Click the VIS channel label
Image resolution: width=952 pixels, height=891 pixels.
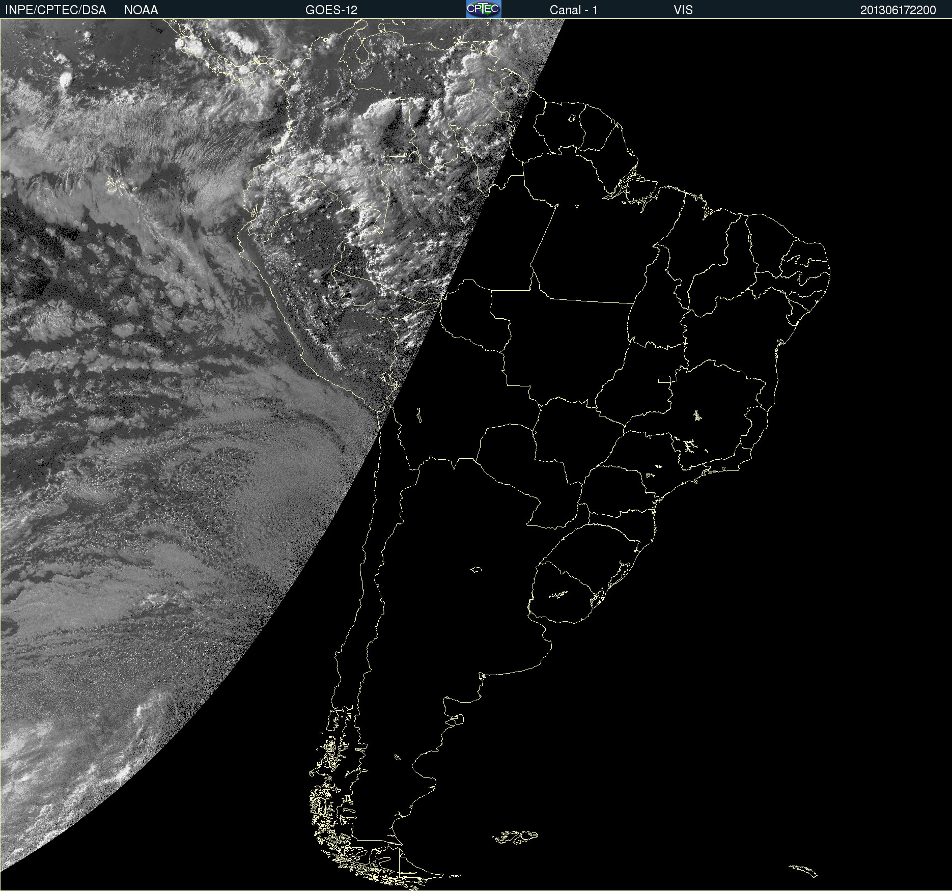click(683, 10)
